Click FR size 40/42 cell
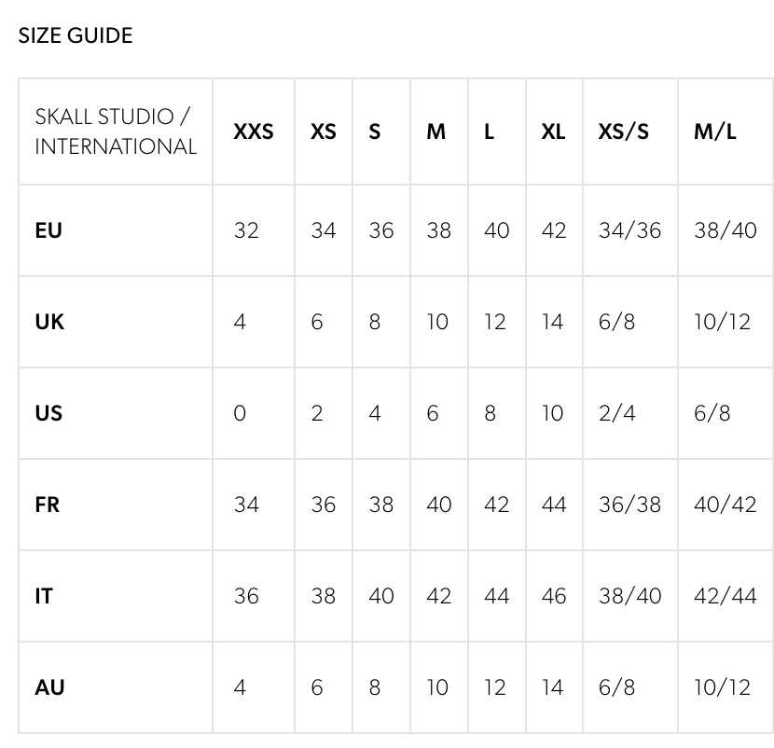Screen dimensions: 774x748 click(x=726, y=505)
